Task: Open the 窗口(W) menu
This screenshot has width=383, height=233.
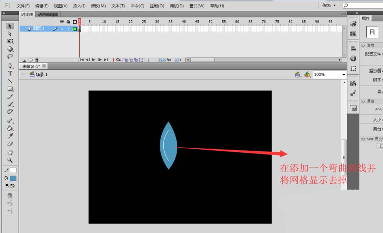Action: pyautogui.click(x=197, y=6)
